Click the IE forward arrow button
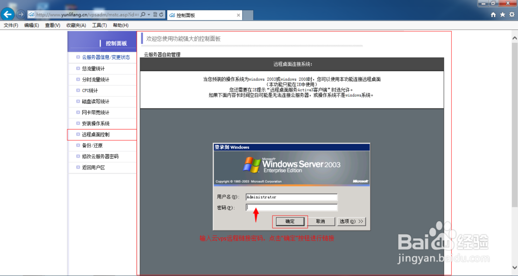This screenshot has width=518, height=276. pyautogui.click(x=21, y=14)
